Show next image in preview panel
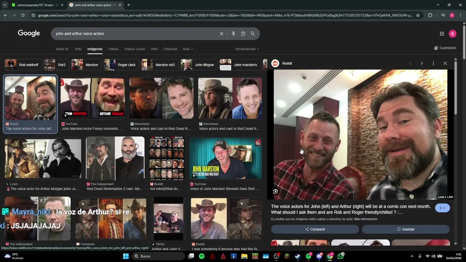This screenshot has height=262, width=466. [422, 63]
